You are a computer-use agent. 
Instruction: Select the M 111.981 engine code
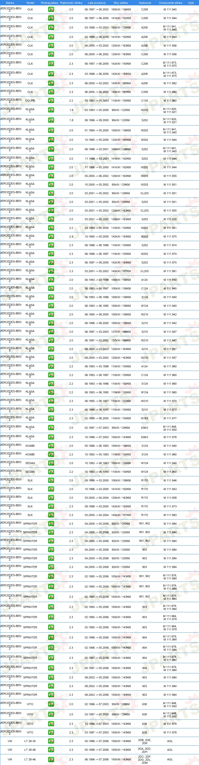(x=170, y=271)
